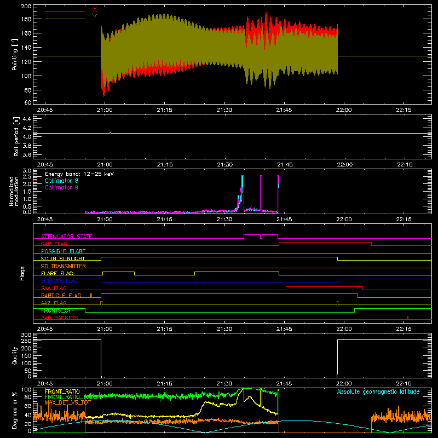438x438 pixels.
Task: Click the 21:30 tick label under Roll period plot
Action: (x=225, y=165)
